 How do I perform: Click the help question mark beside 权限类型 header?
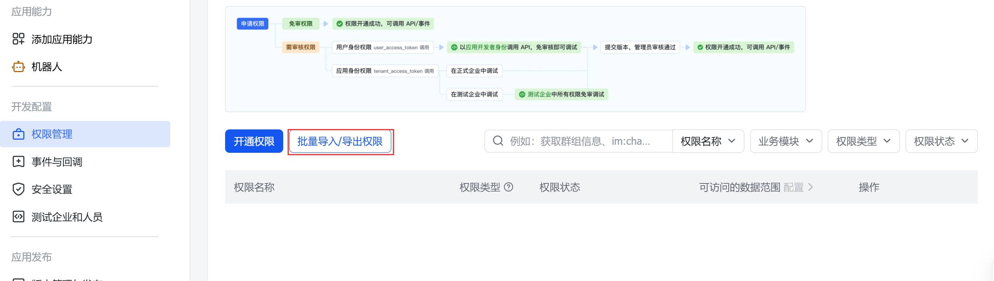pos(509,187)
